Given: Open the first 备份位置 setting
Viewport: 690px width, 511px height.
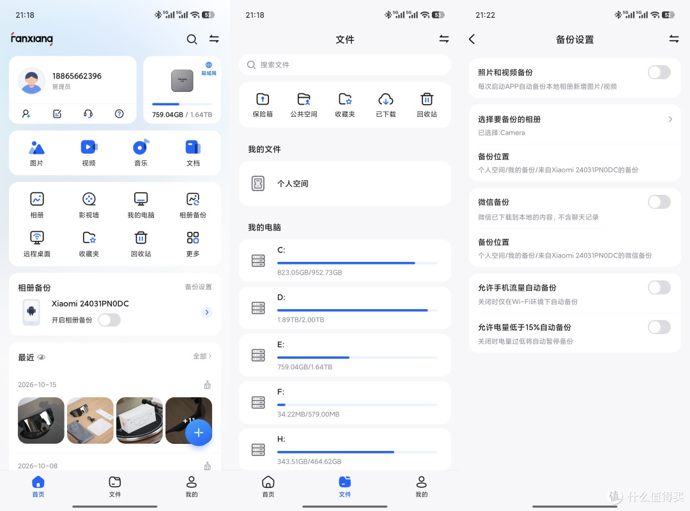Looking at the screenshot, I should click(x=575, y=163).
